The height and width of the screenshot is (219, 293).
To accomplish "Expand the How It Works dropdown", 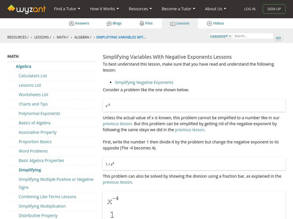I will pos(104,9).
